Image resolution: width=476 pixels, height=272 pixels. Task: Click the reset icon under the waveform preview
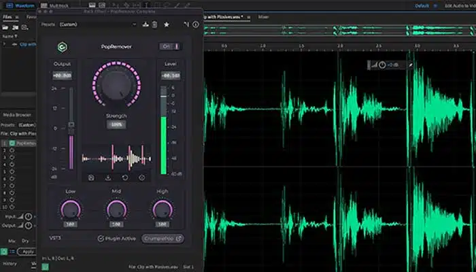click(125, 178)
